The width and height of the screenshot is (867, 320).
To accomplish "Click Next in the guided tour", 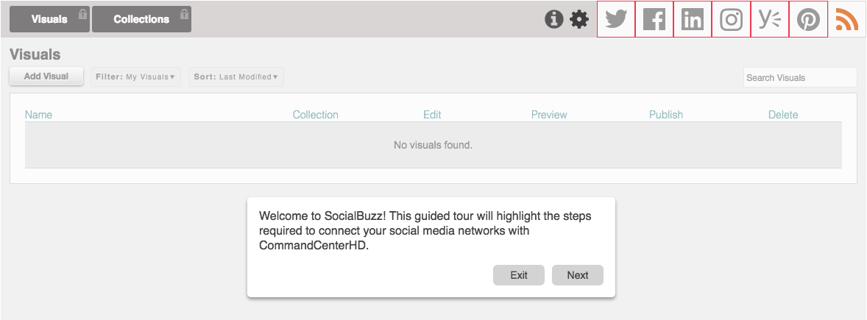I will (x=577, y=275).
